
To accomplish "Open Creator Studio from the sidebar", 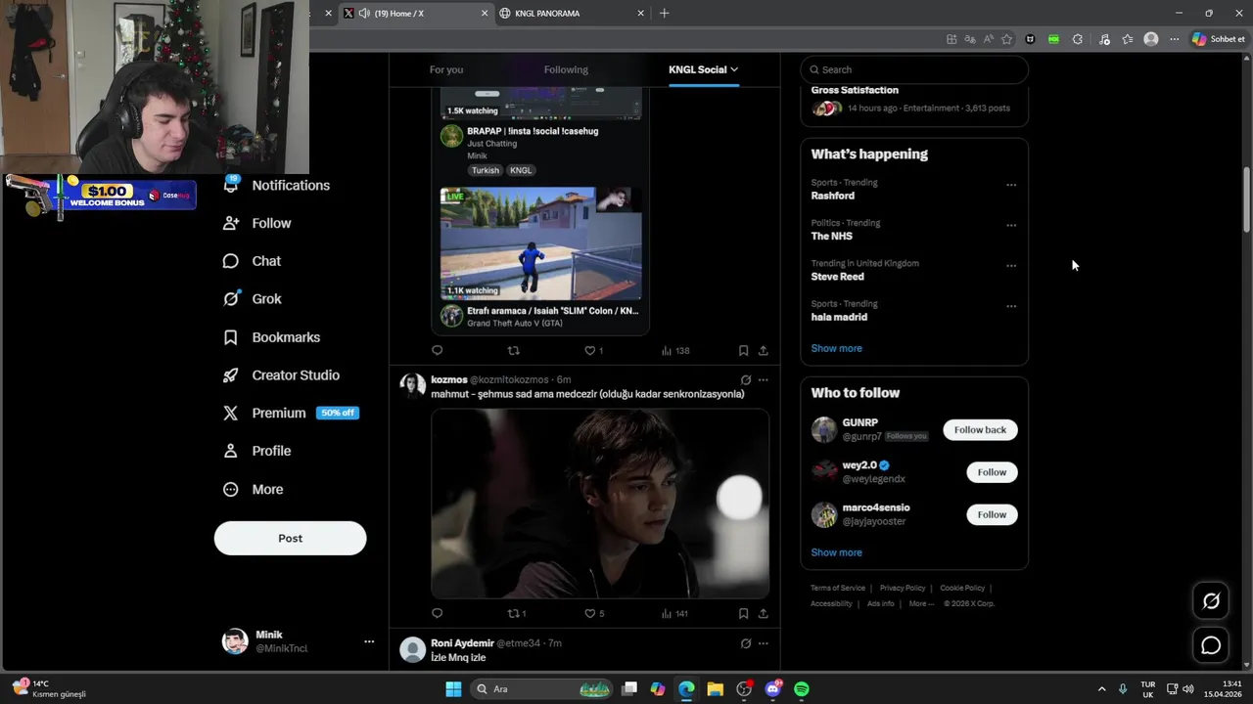I will 282,375.
